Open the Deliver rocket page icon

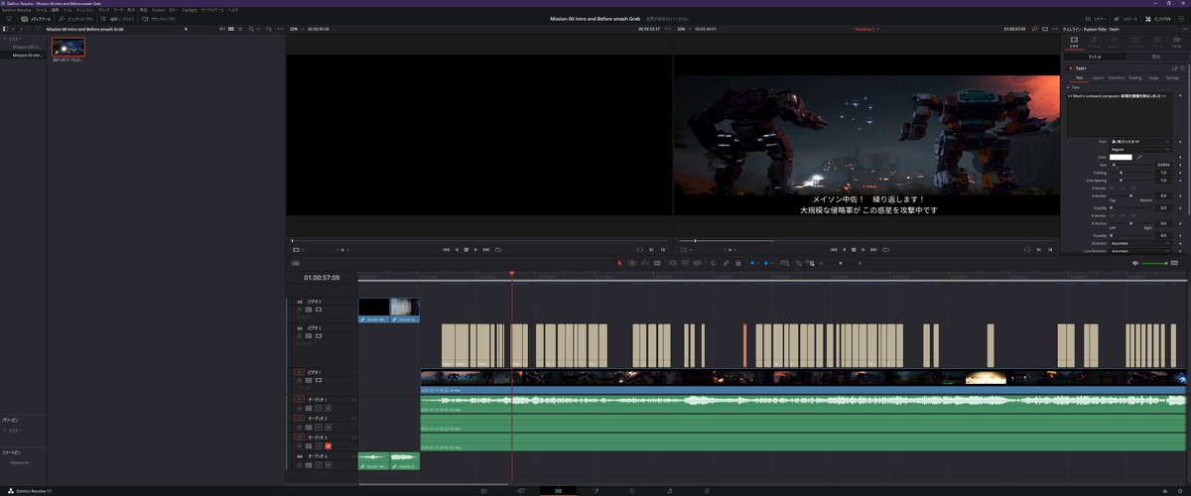(706, 490)
